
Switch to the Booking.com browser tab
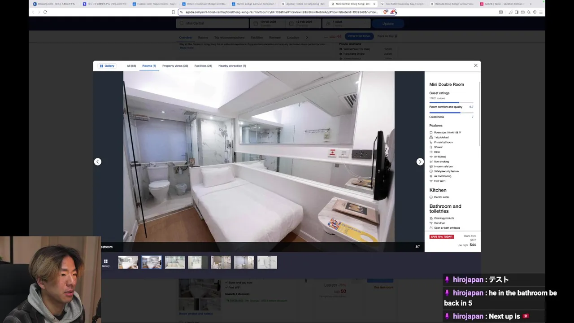click(55, 4)
